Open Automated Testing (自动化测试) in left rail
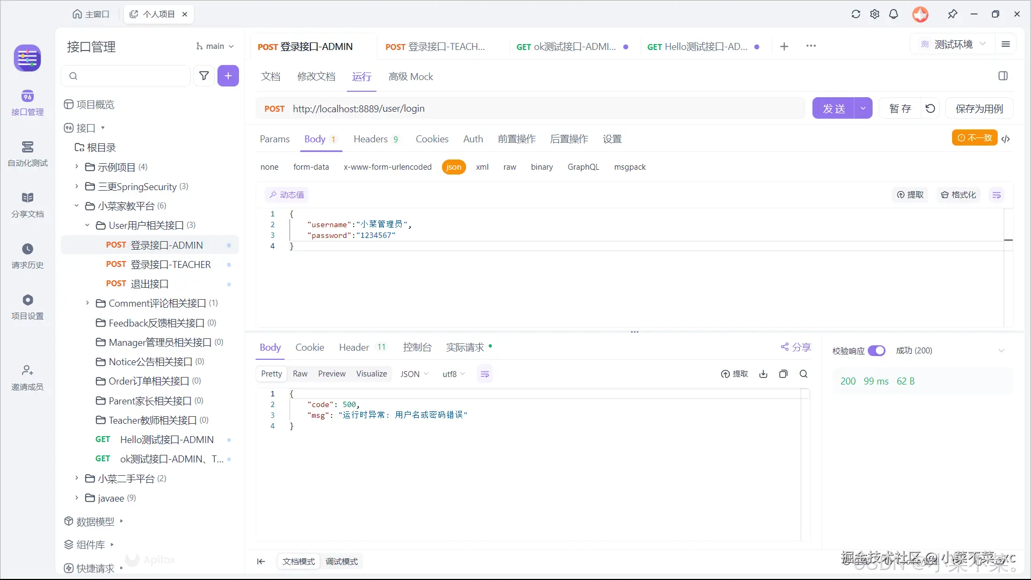 (x=27, y=153)
